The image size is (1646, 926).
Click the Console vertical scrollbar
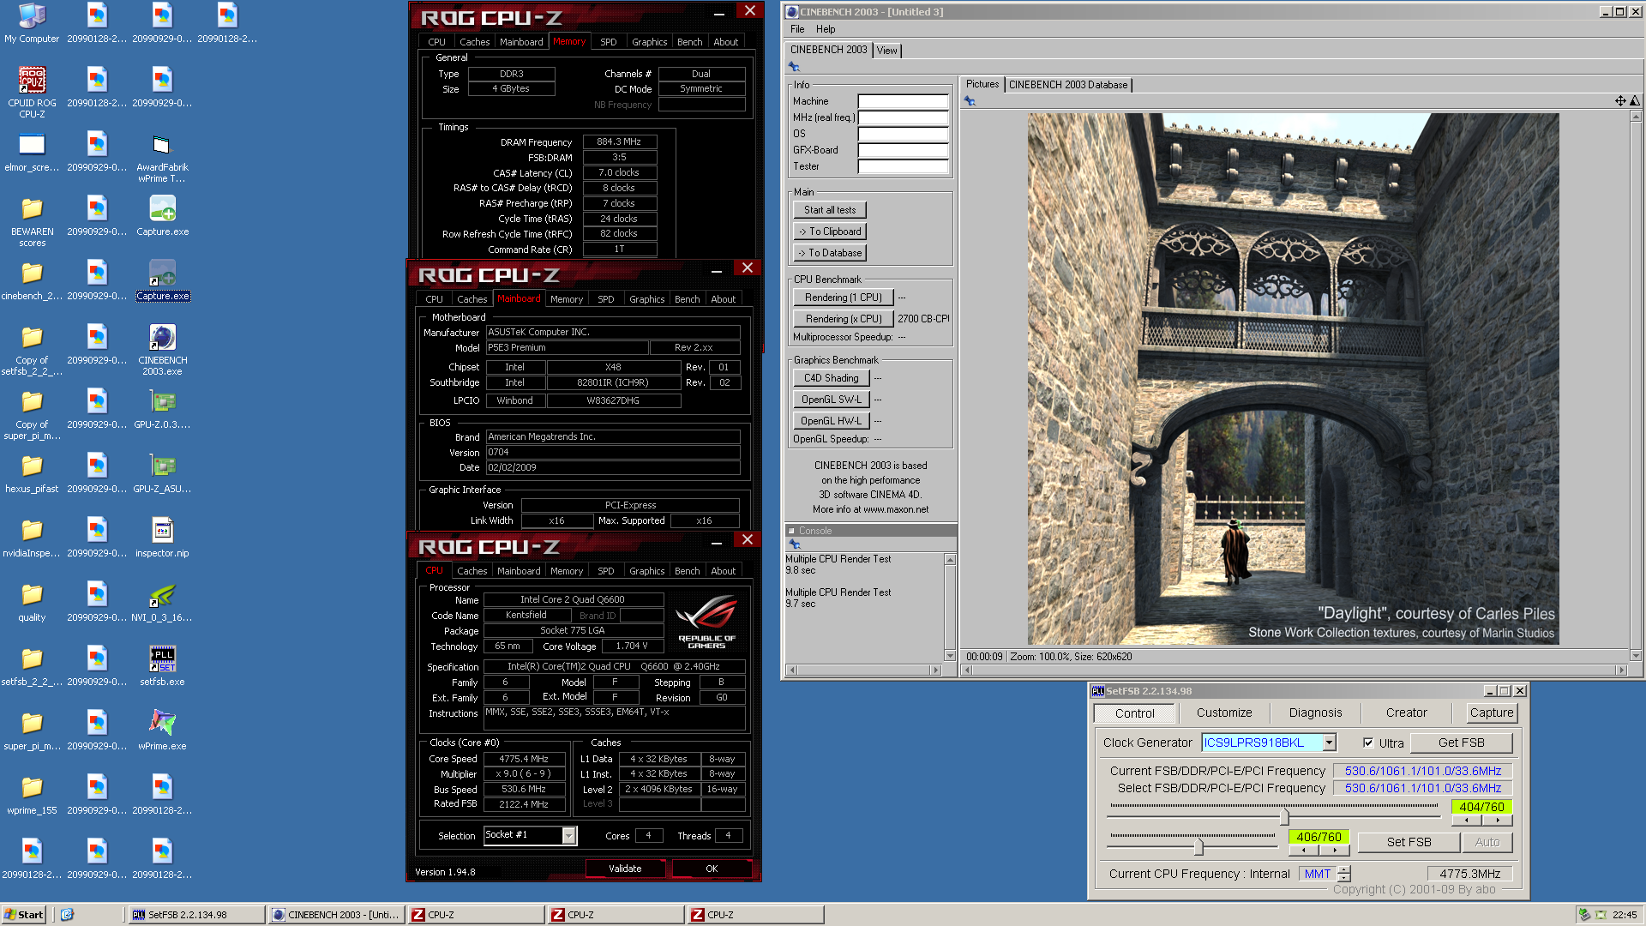point(950,607)
